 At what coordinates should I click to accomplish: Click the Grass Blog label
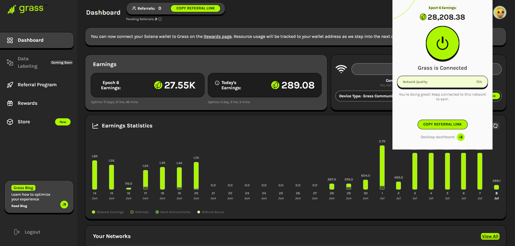tap(23, 188)
